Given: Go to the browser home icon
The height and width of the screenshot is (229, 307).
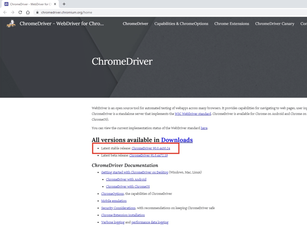Looking at the screenshot, I should point(28,12).
